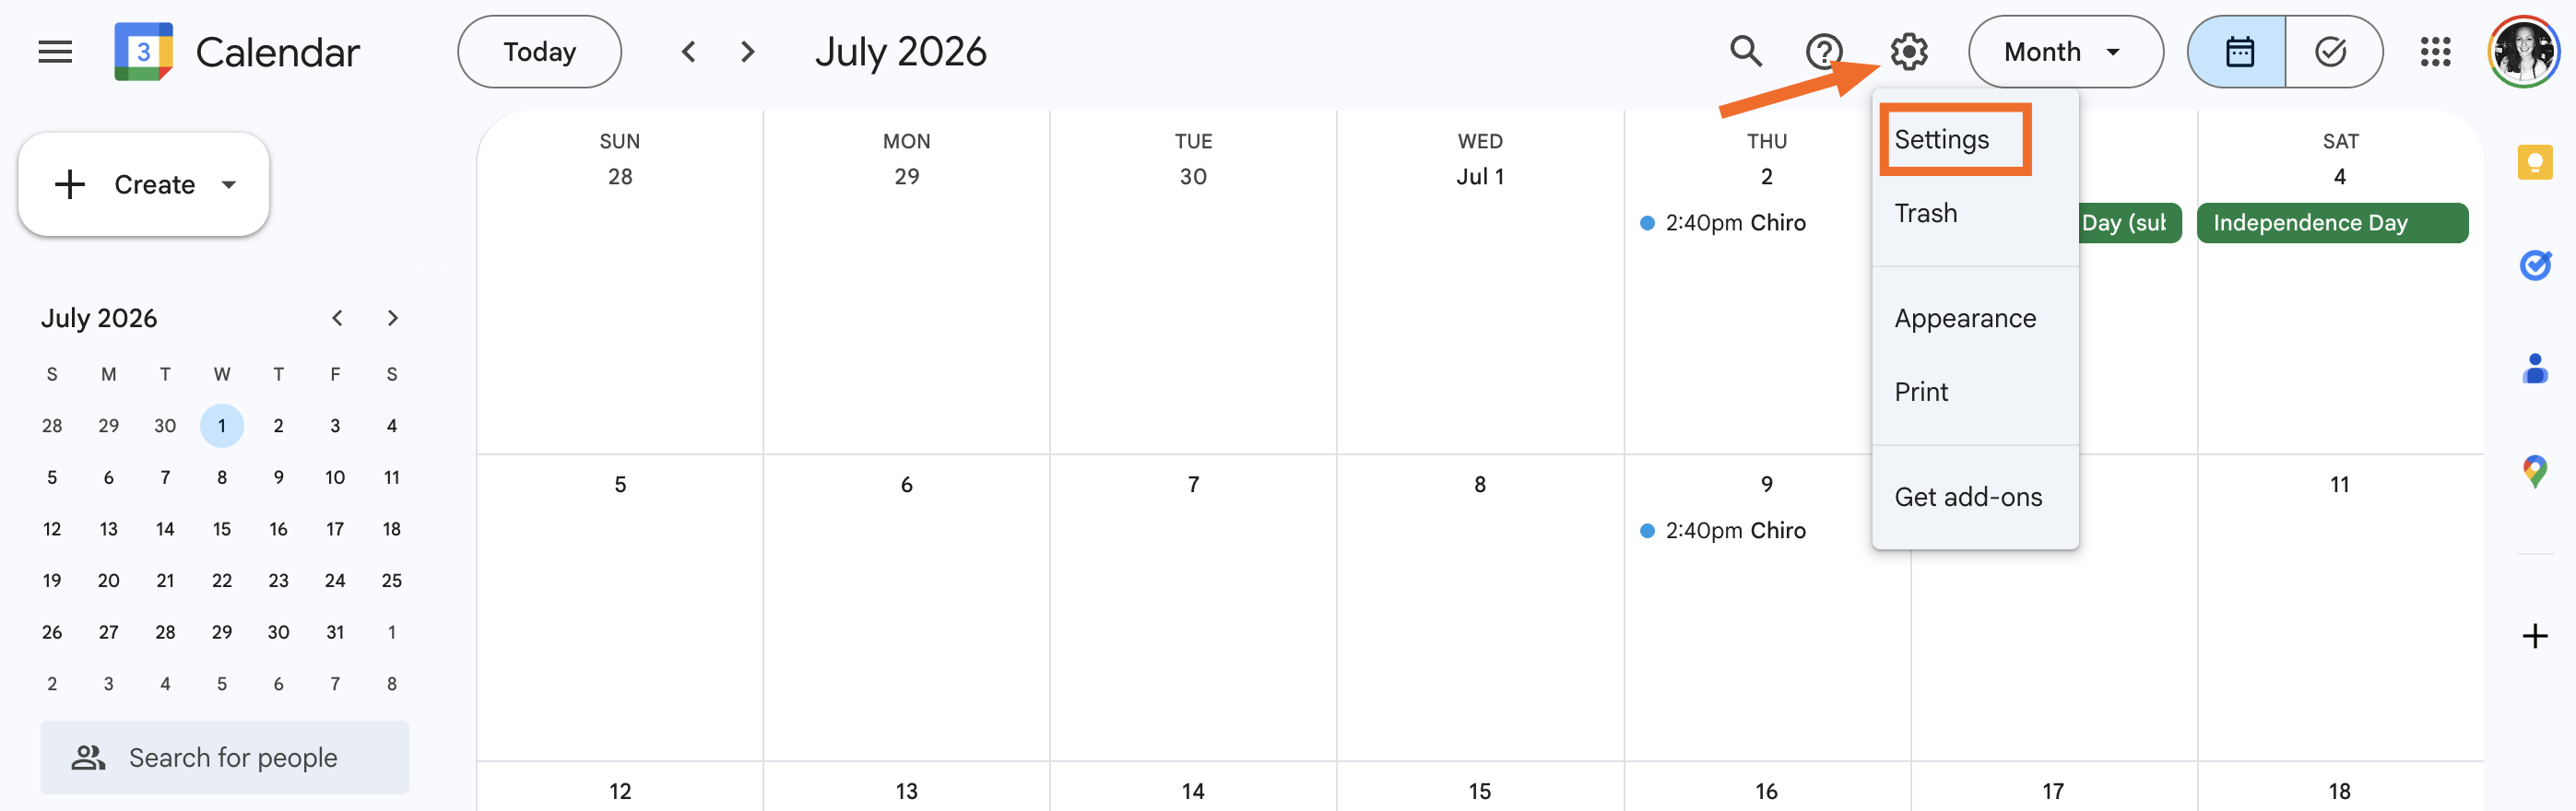2576x811 pixels.
Task: Expand the Create button dropdown arrow
Action: tap(228, 184)
